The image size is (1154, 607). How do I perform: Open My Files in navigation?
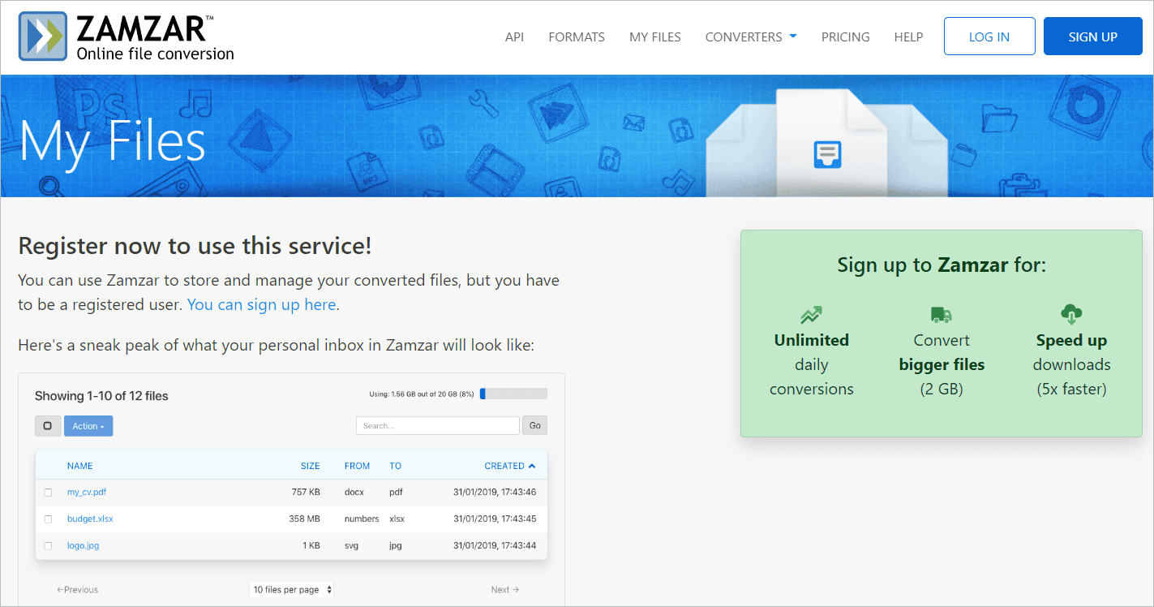click(655, 37)
